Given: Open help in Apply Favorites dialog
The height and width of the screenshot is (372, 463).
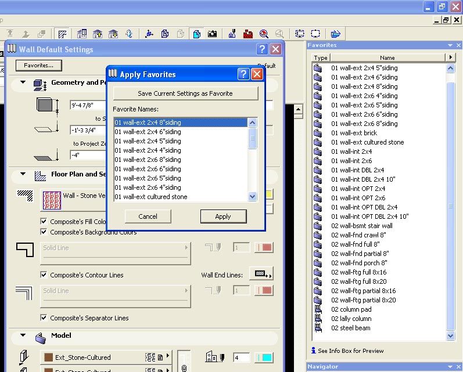Looking at the screenshot, I should (244, 74).
